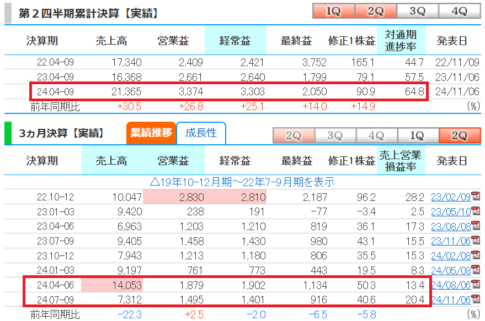The width and height of the screenshot is (485, 321).
Task: Open the 24/11/06 announcement link in quarterly table
Action: [x=451, y=300]
